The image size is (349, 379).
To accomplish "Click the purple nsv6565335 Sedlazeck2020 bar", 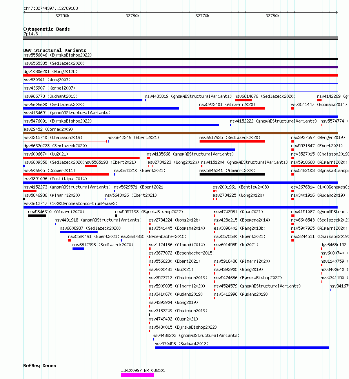I will [180, 67].
